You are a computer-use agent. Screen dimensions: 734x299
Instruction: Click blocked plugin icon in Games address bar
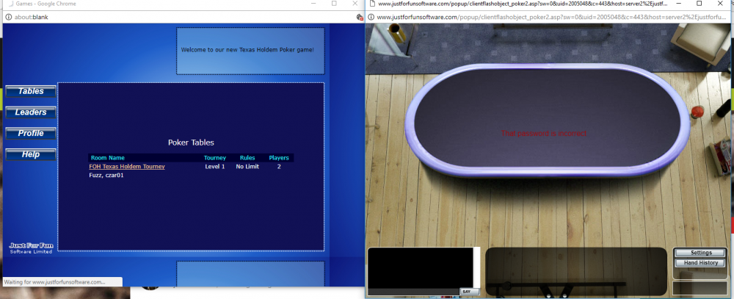pyautogui.click(x=360, y=17)
